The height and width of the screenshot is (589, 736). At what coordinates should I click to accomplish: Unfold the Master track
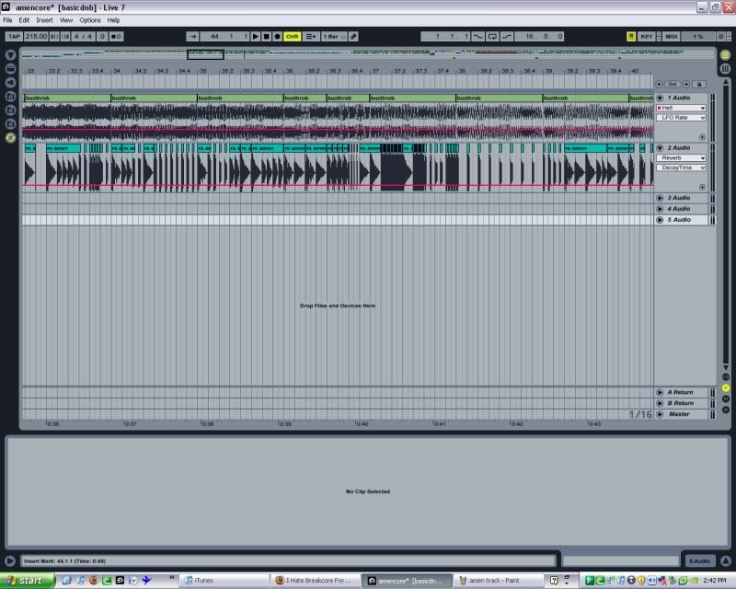coord(660,414)
